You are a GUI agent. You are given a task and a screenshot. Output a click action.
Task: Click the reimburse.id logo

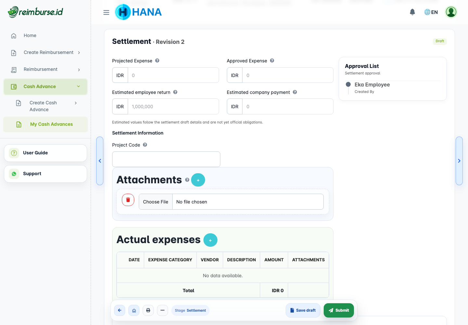35,12
